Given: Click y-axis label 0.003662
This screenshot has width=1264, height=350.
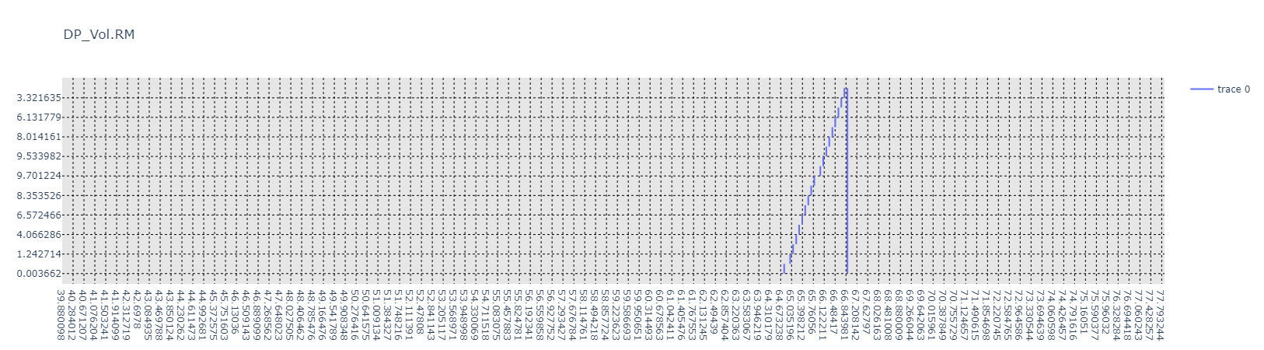Looking at the screenshot, I should click(39, 273).
